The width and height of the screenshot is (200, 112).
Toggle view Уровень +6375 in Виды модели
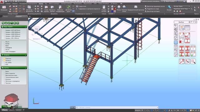coord(13,30)
